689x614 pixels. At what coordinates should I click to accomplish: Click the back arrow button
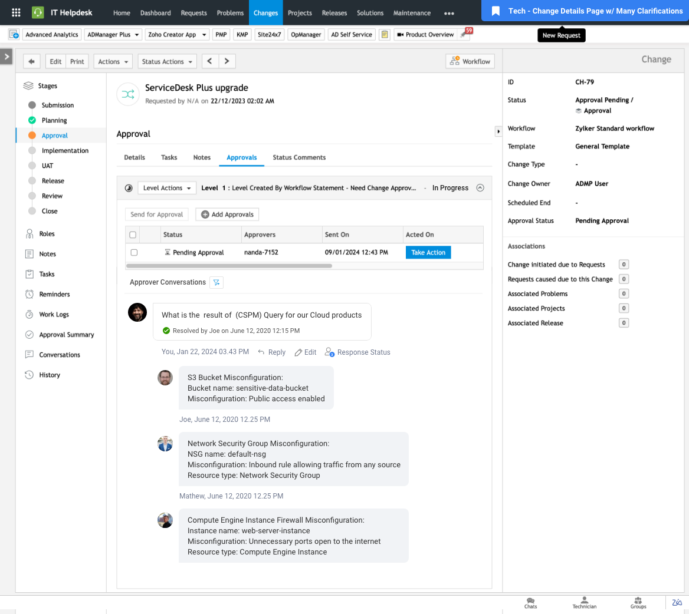coord(32,61)
